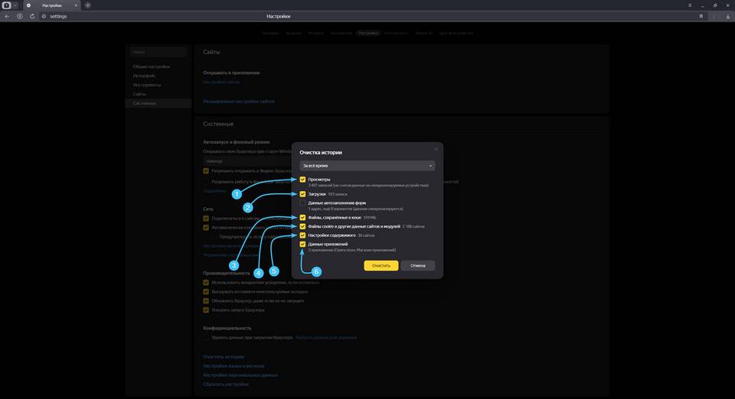
Task: Open the Настройки сайтов link
Action: [221, 82]
